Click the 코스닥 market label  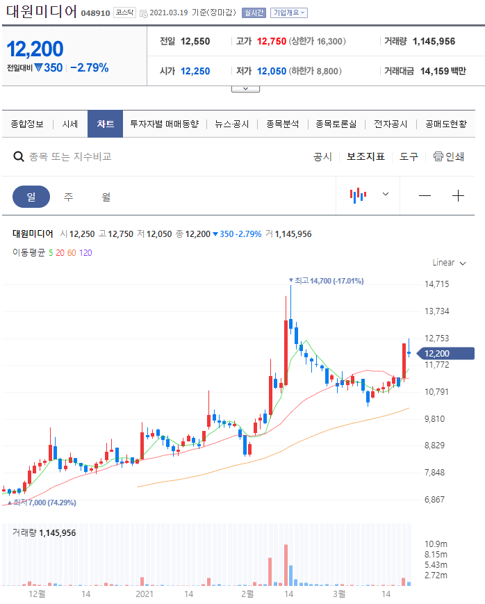point(124,13)
